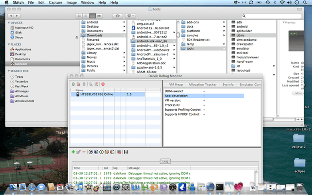The width and height of the screenshot is (312, 195).
Task: Open the Skitch menu
Action: click(x=18, y=2)
